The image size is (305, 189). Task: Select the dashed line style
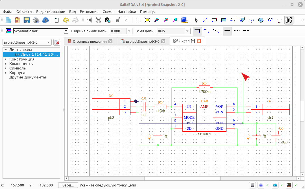[x=246, y=31]
